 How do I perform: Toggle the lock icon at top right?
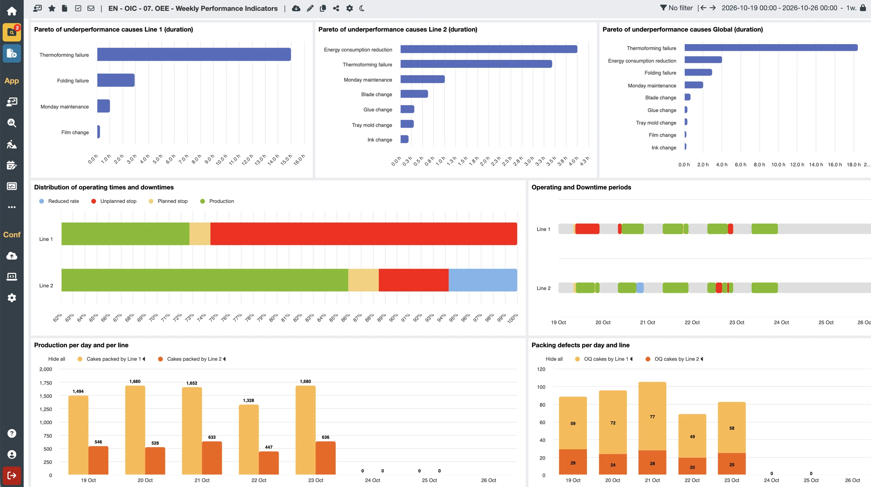click(x=863, y=8)
